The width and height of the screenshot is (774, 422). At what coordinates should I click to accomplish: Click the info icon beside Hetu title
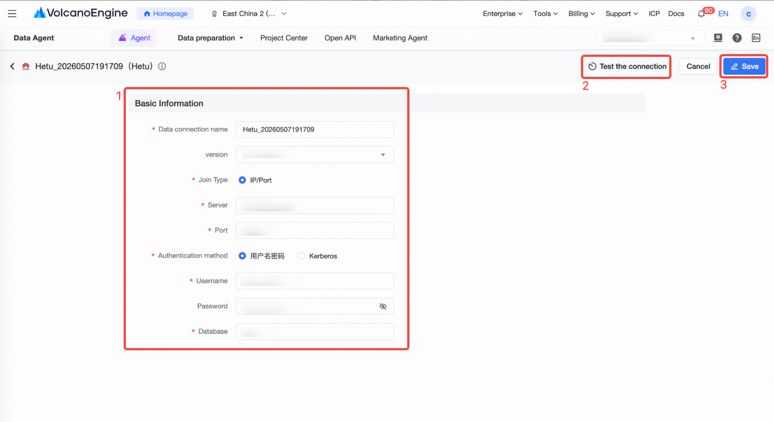click(x=162, y=67)
